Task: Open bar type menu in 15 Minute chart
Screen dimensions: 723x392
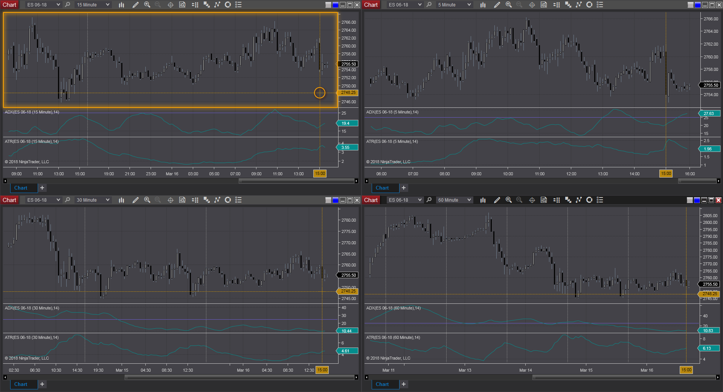Action: pos(121,5)
